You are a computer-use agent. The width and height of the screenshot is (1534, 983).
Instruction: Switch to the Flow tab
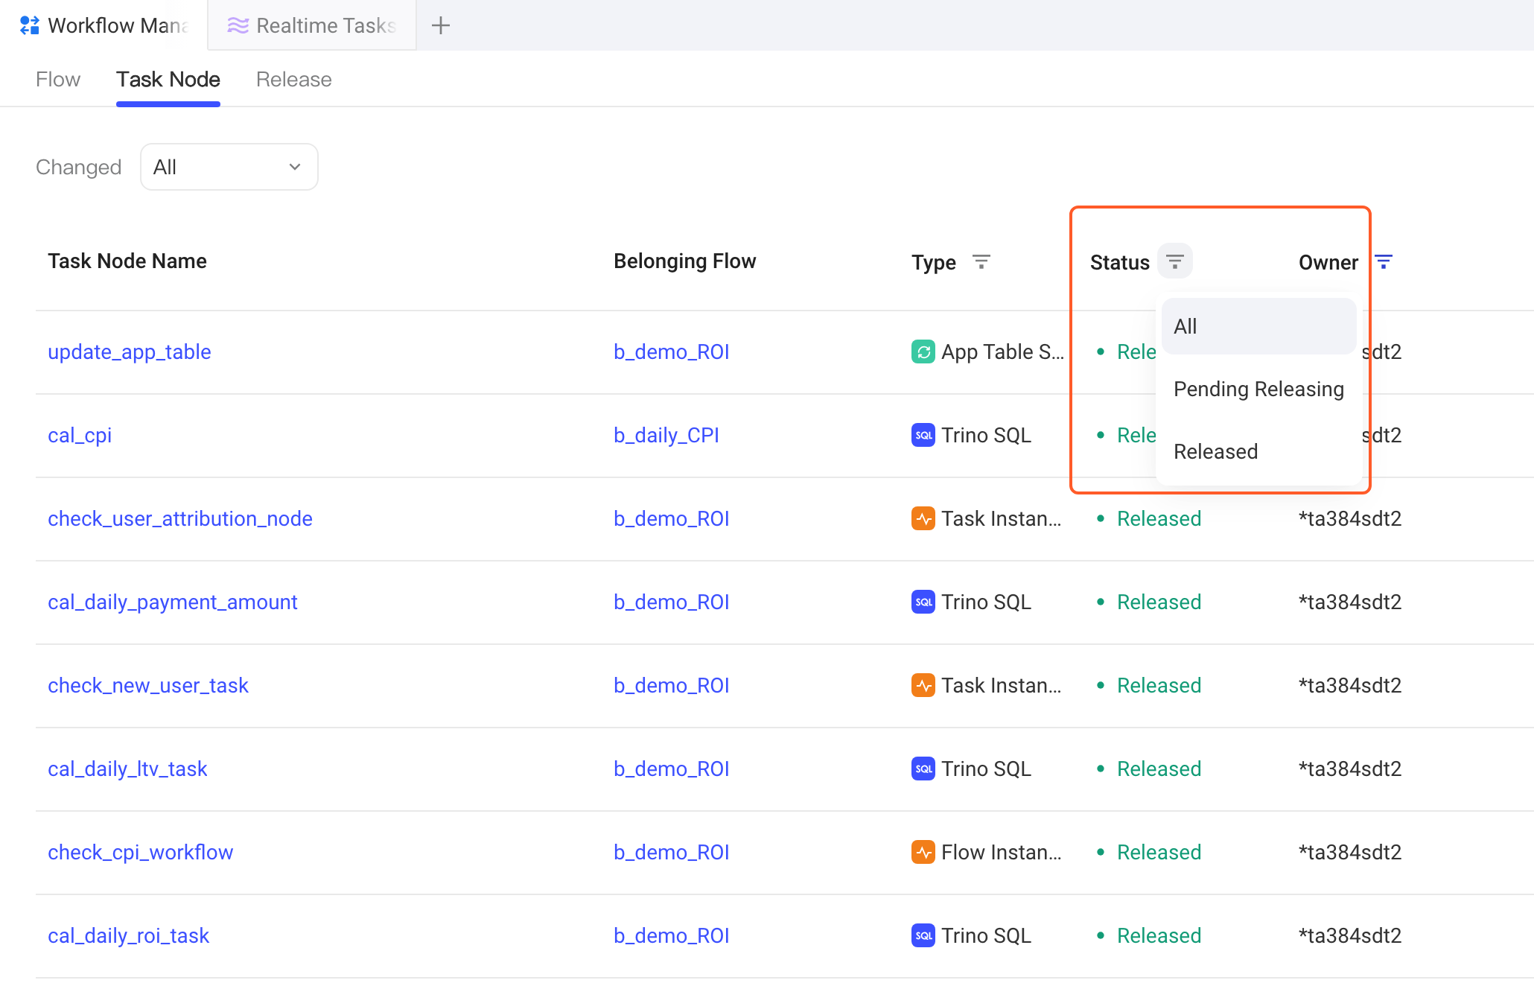[58, 79]
